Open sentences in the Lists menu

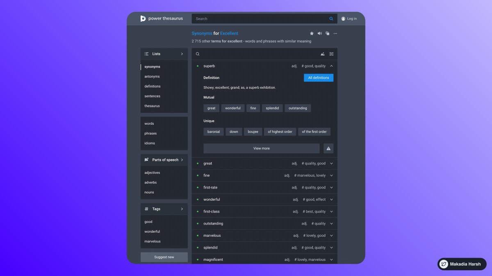click(152, 96)
